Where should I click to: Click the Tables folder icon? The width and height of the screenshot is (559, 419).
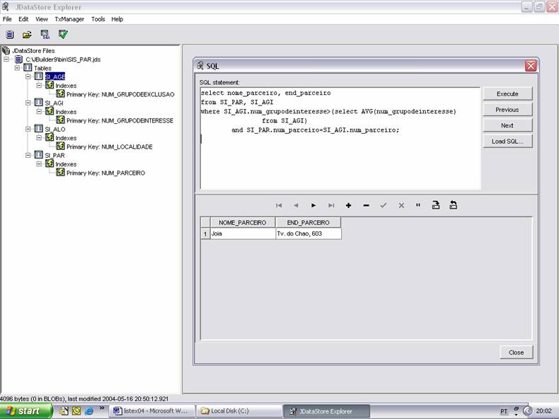coord(28,68)
